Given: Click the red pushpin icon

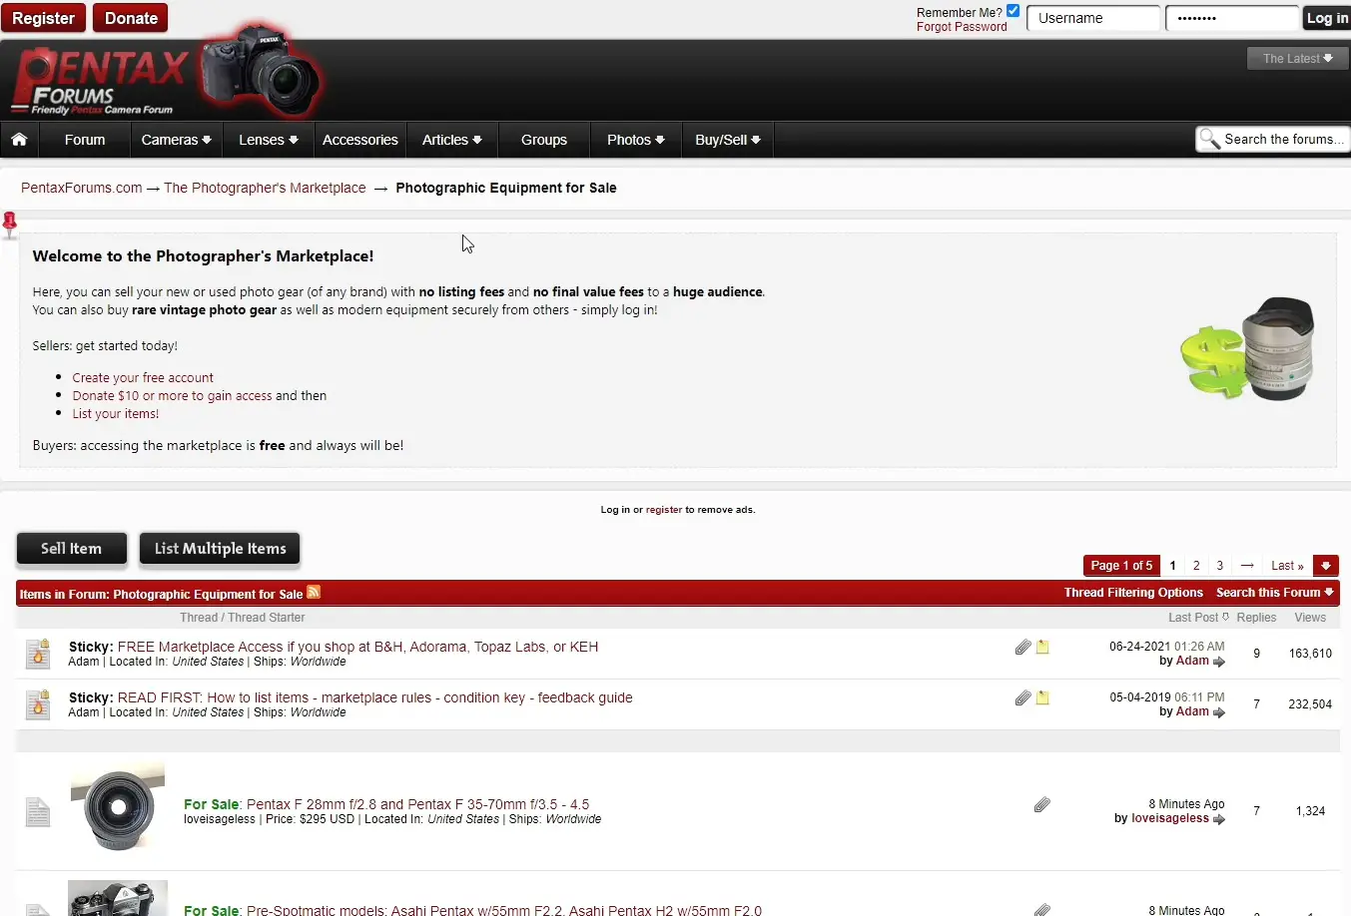Looking at the screenshot, I should pyautogui.click(x=10, y=224).
